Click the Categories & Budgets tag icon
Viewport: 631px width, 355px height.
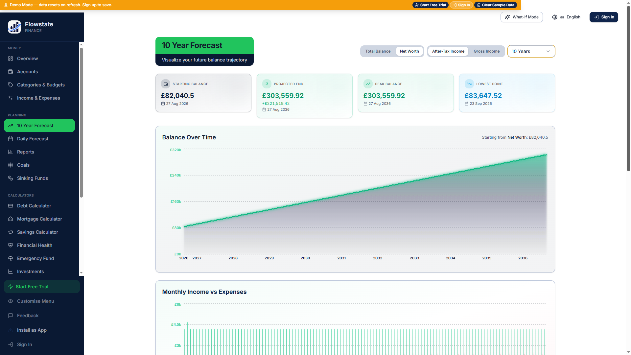pyautogui.click(x=11, y=85)
